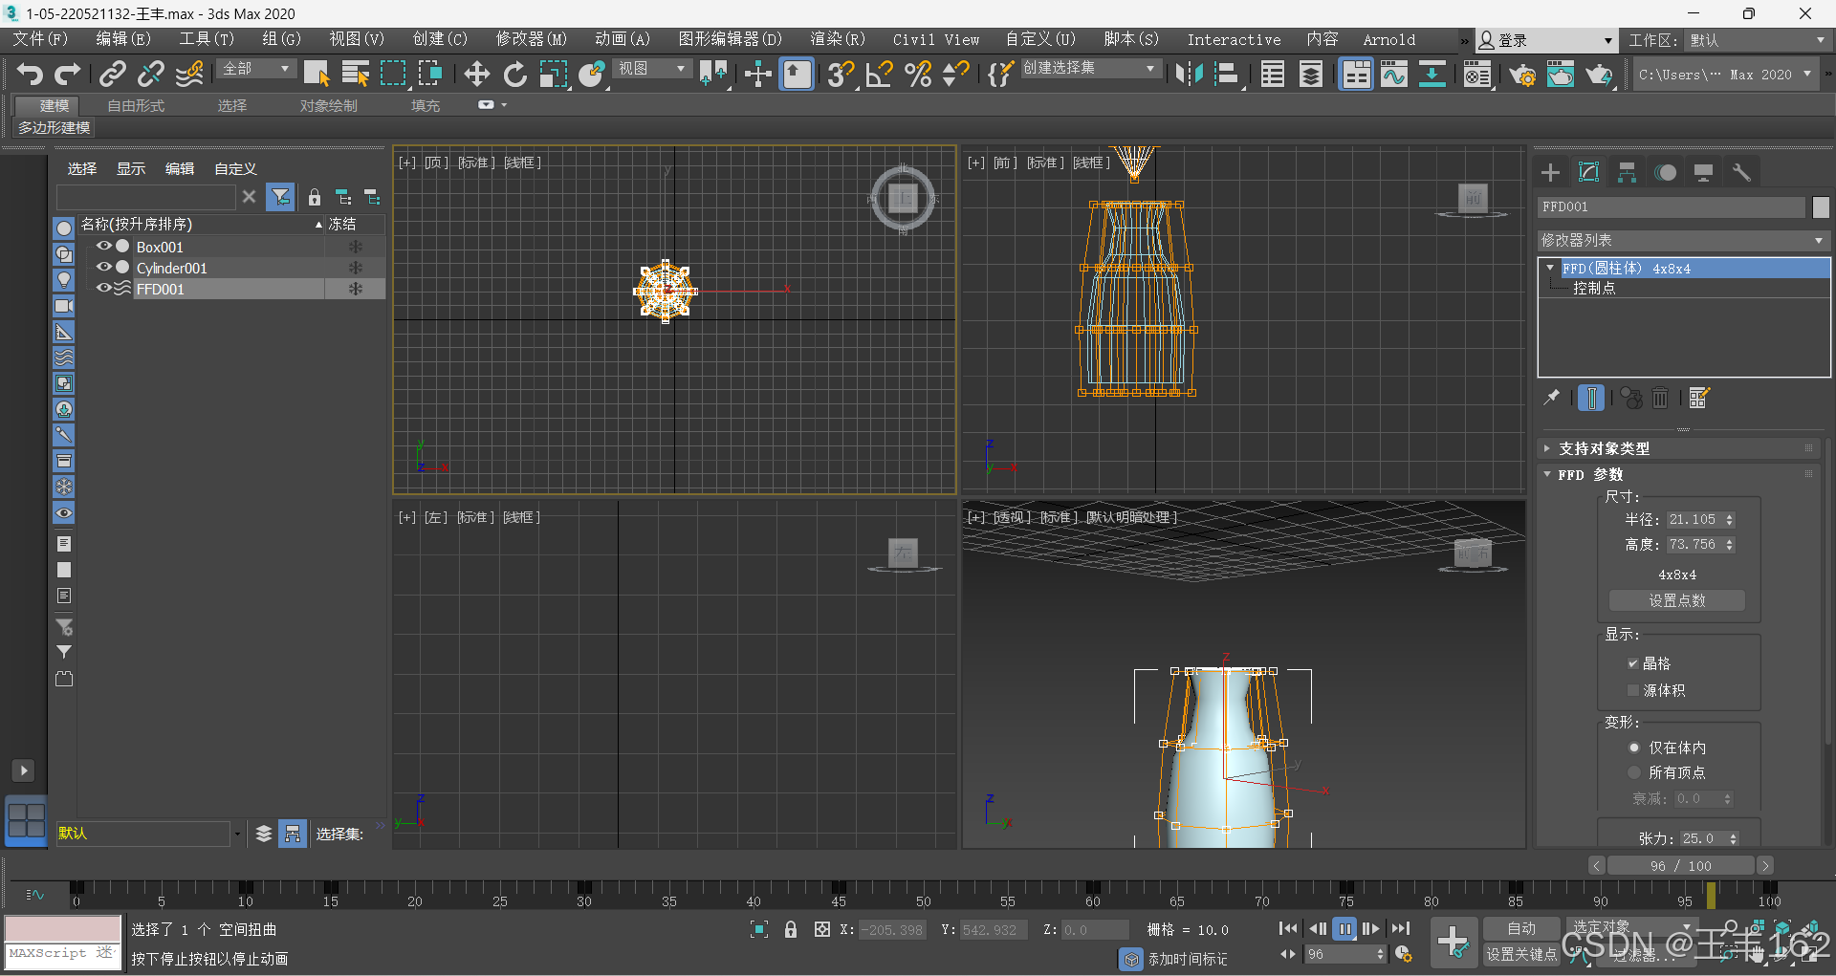
Task: Select the 仅在体内 radio option
Action: [x=1634, y=748]
